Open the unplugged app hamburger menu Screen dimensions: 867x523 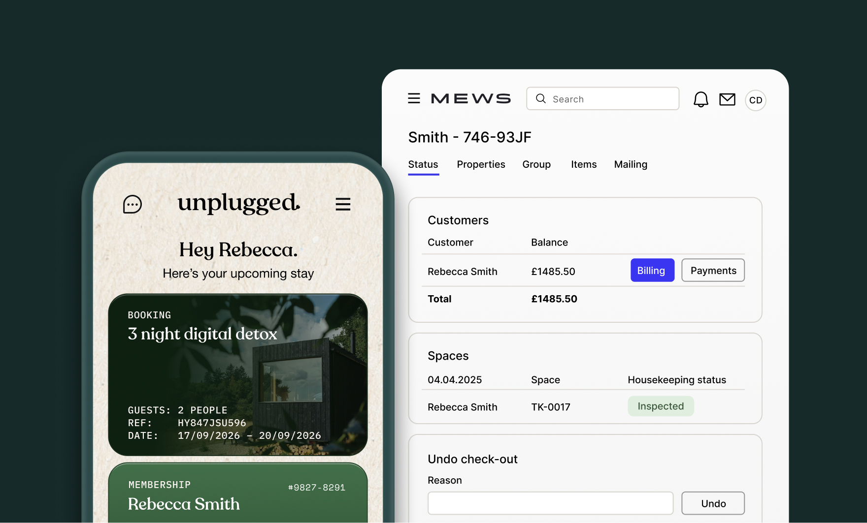click(343, 204)
